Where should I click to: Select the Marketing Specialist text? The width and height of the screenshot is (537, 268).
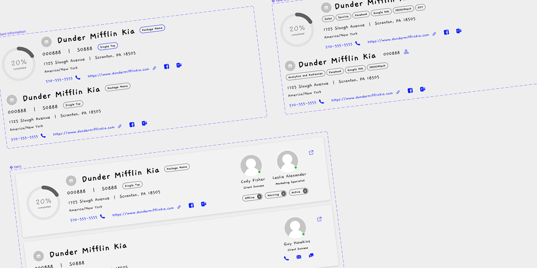point(290,182)
